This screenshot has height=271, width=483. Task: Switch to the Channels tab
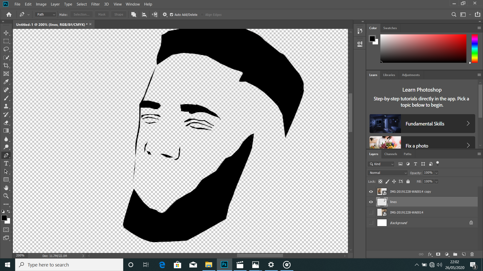(390, 154)
